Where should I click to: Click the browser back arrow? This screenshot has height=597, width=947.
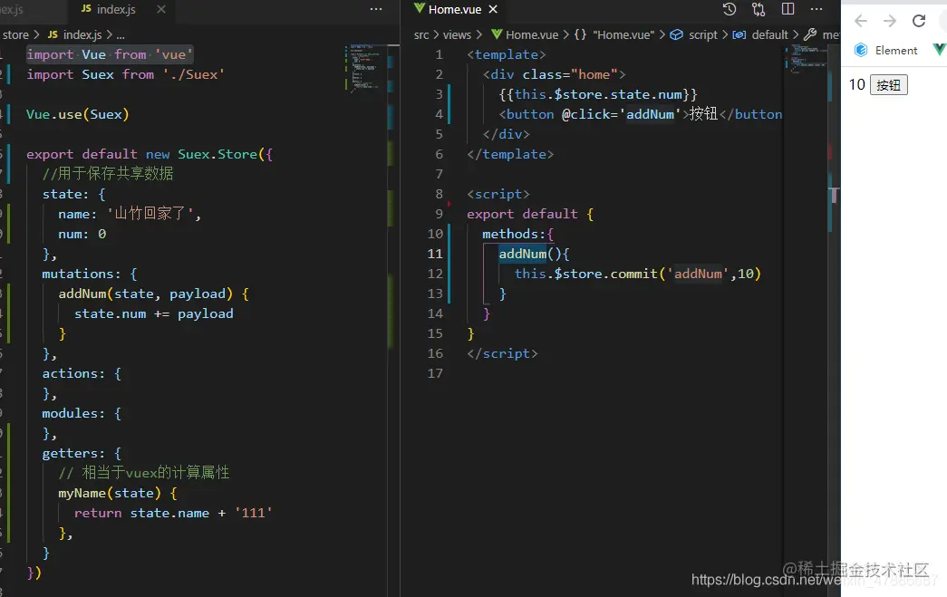tap(861, 21)
